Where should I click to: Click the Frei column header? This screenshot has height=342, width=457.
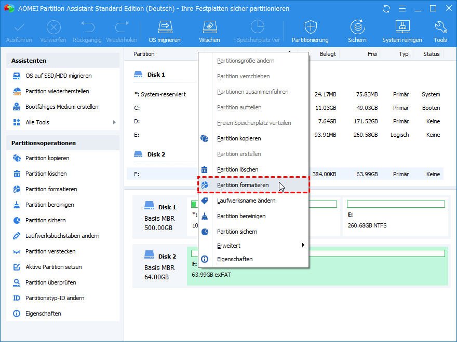click(372, 54)
